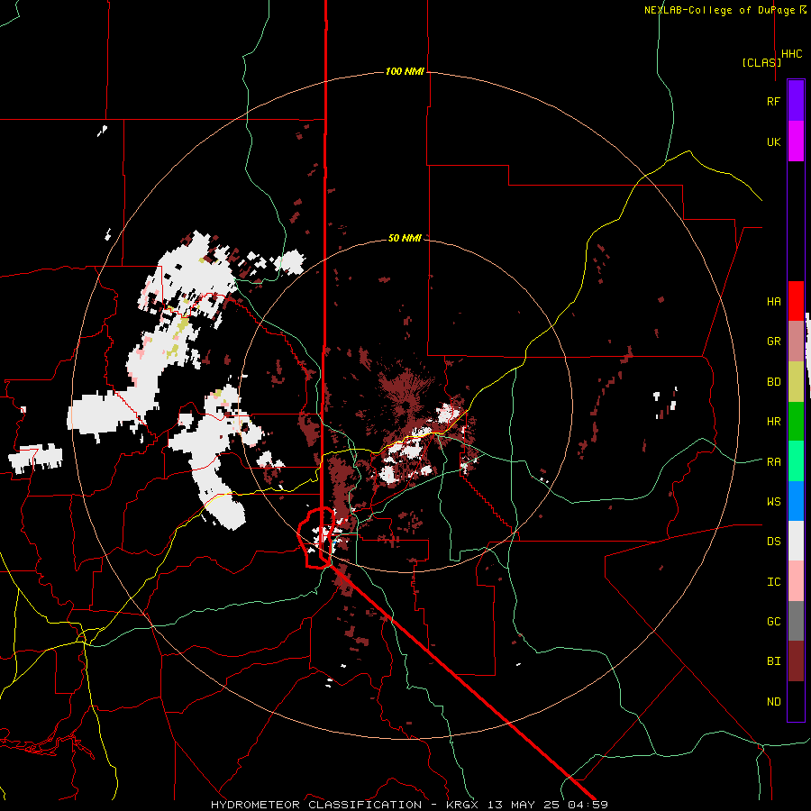Click the WS legend label
The height and width of the screenshot is (811, 811).
click(x=773, y=502)
